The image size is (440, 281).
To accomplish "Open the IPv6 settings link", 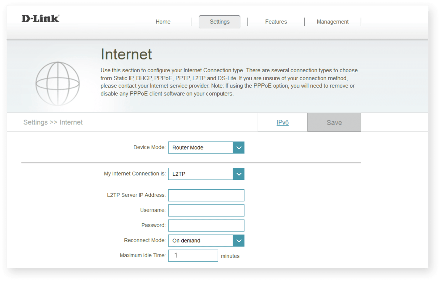I will coord(282,122).
